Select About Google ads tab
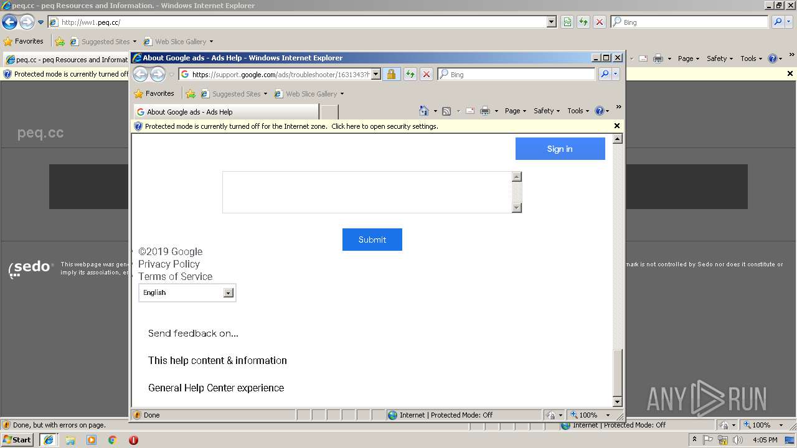Screen dimensions: 797x448 tap(225, 112)
